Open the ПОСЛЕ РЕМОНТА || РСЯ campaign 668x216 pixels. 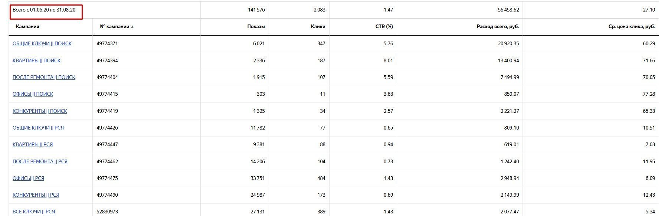[40, 161]
